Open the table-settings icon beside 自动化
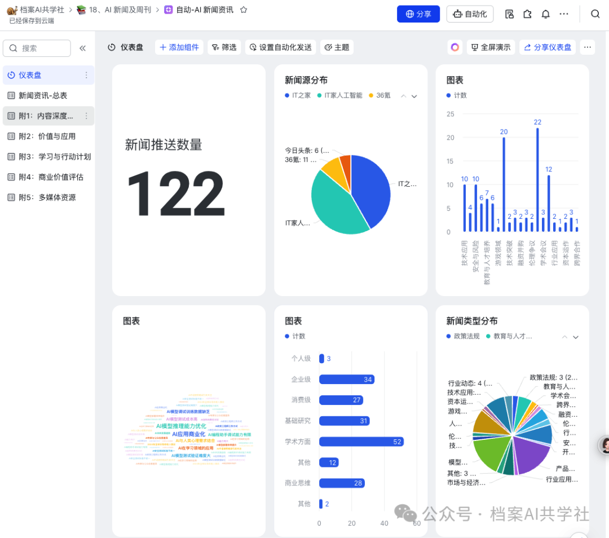Image resolution: width=609 pixels, height=538 pixels. click(x=509, y=14)
